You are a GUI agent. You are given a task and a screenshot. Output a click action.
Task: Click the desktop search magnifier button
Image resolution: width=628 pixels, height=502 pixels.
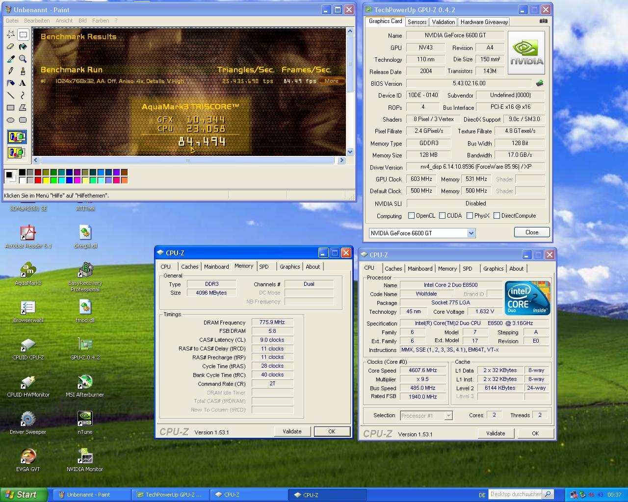(x=549, y=494)
